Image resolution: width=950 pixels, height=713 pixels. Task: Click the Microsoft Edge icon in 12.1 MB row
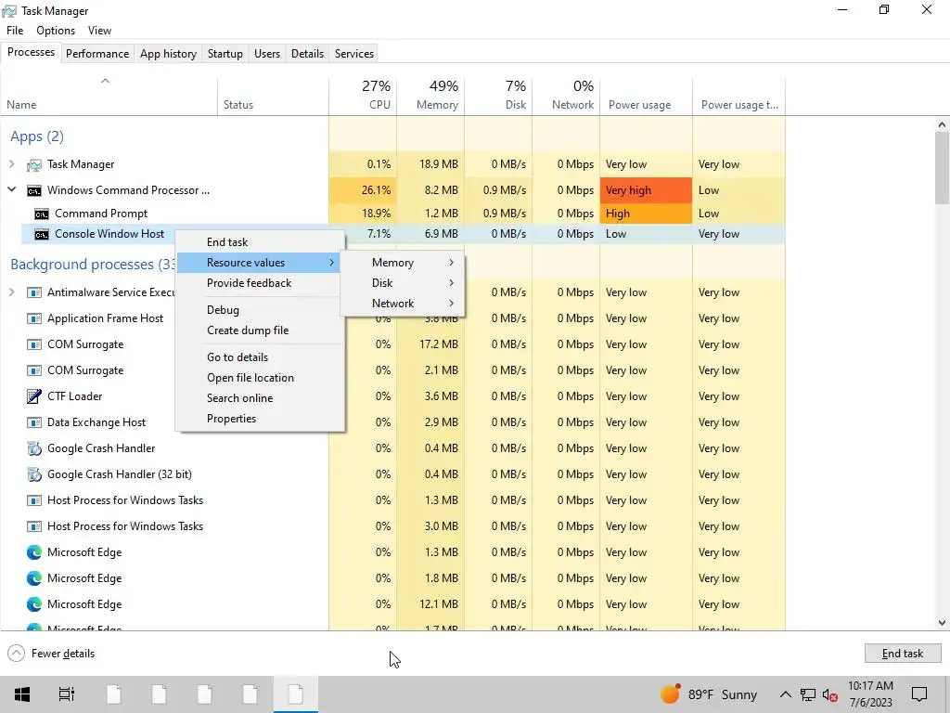coord(34,604)
